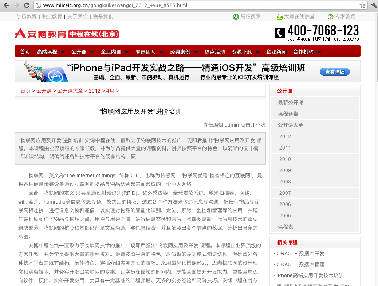Select year 2012 in sidebar
The width and height of the screenshot is (378, 286).
(285, 136)
